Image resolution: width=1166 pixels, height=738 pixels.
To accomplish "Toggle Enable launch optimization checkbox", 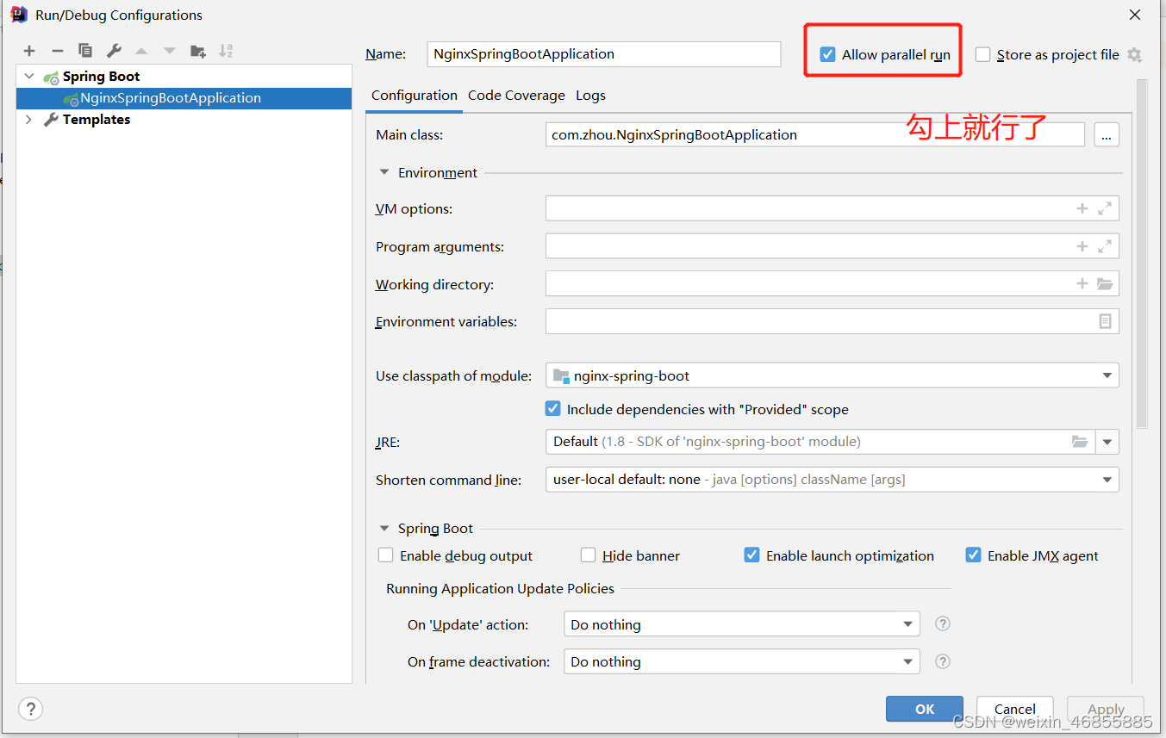I will click(751, 555).
